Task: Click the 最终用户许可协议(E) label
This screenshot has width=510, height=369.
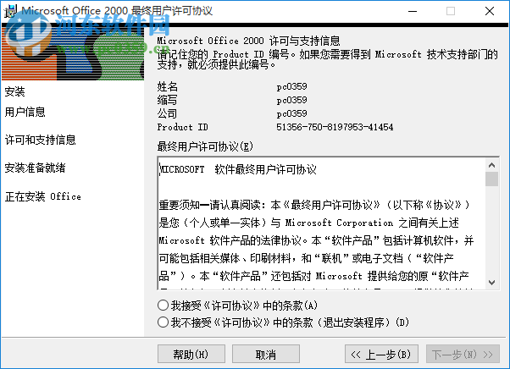Action: (x=205, y=146)
